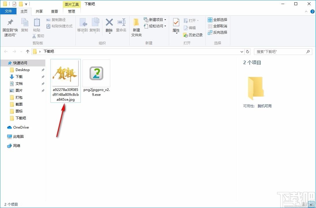
Task: Click the ribbon Open button
Action: coord(191,20)
